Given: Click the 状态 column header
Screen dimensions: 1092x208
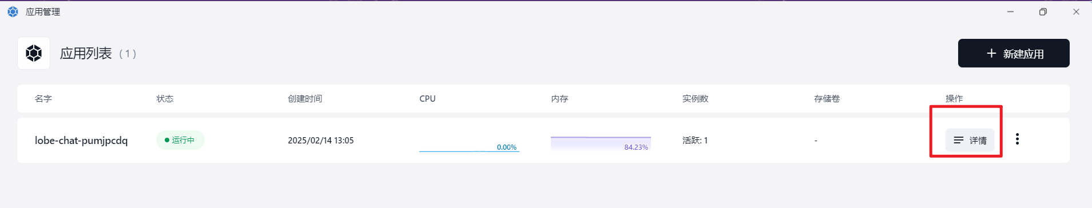Looking at the screenshot, I should tap(165, 98).
